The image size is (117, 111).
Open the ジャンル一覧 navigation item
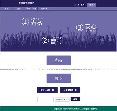(x=31, y=9)
